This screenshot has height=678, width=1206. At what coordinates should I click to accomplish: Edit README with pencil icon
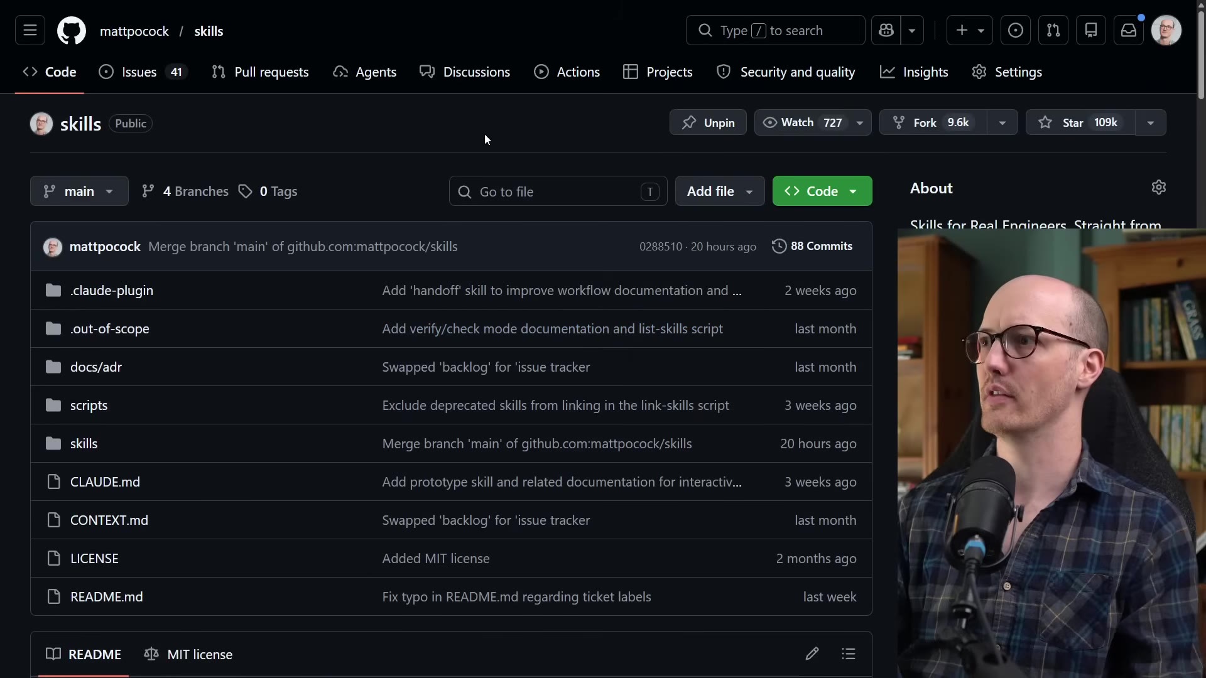(812, 654)
